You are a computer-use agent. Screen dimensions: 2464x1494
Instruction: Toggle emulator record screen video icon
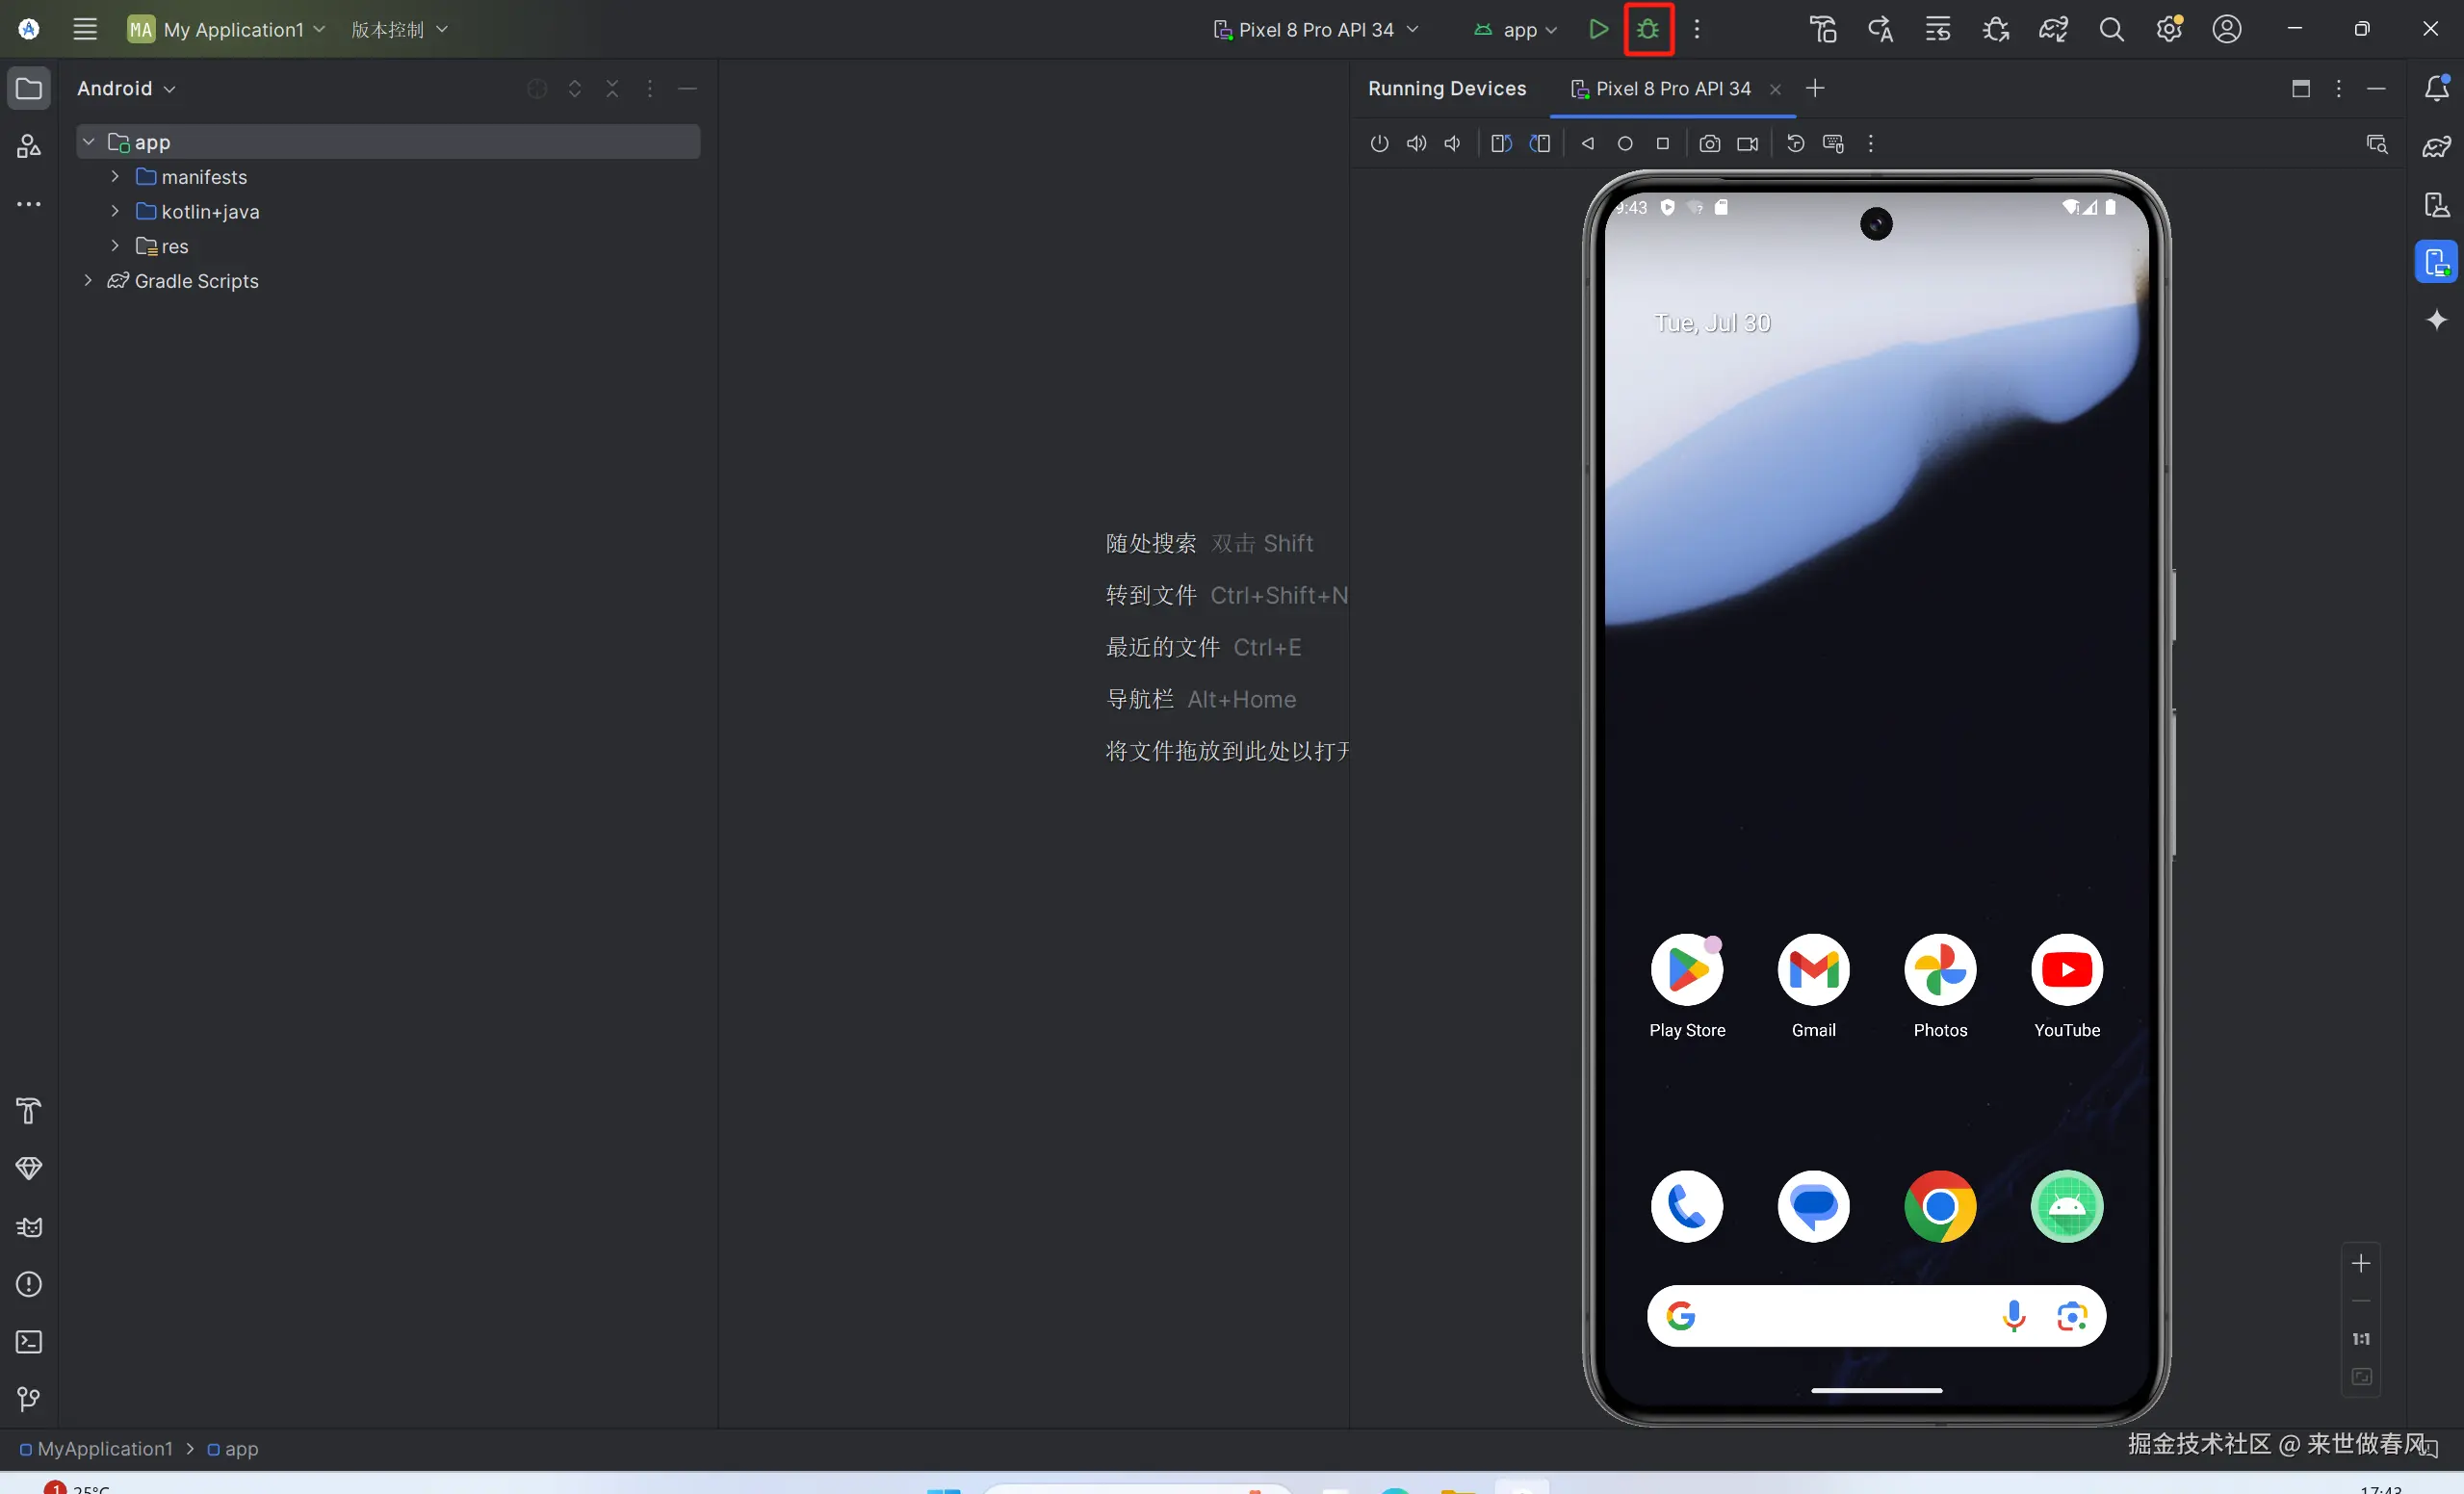[1747, 144]
